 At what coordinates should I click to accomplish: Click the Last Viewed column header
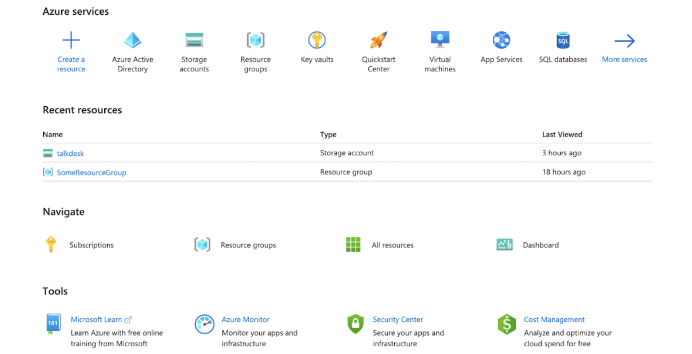[x=562, y=134]
